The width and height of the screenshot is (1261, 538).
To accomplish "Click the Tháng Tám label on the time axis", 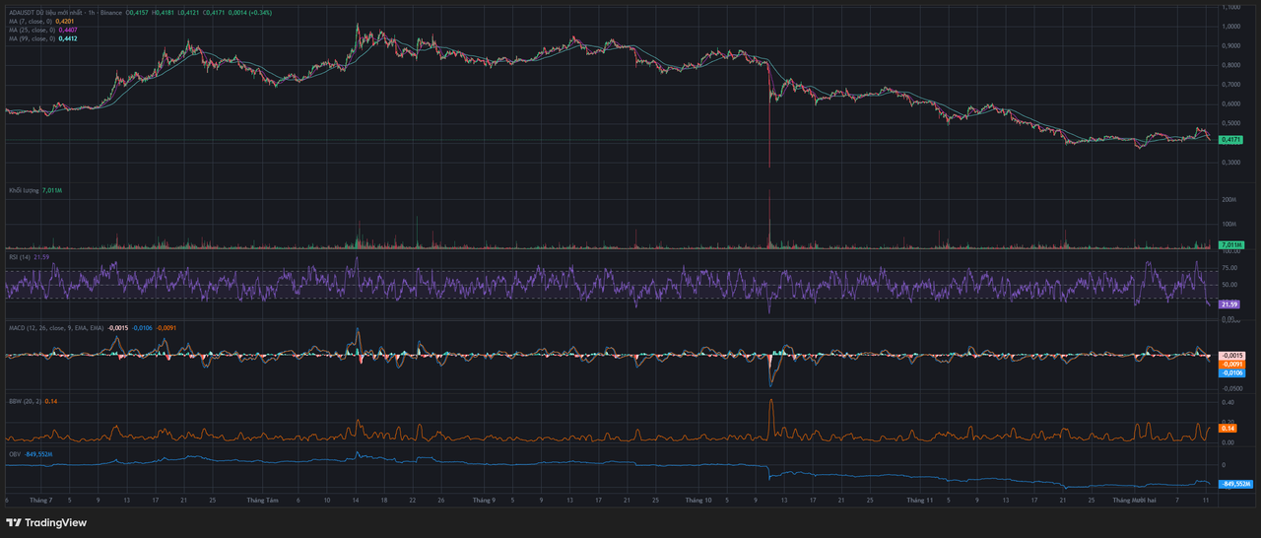I will coord(261,501).
